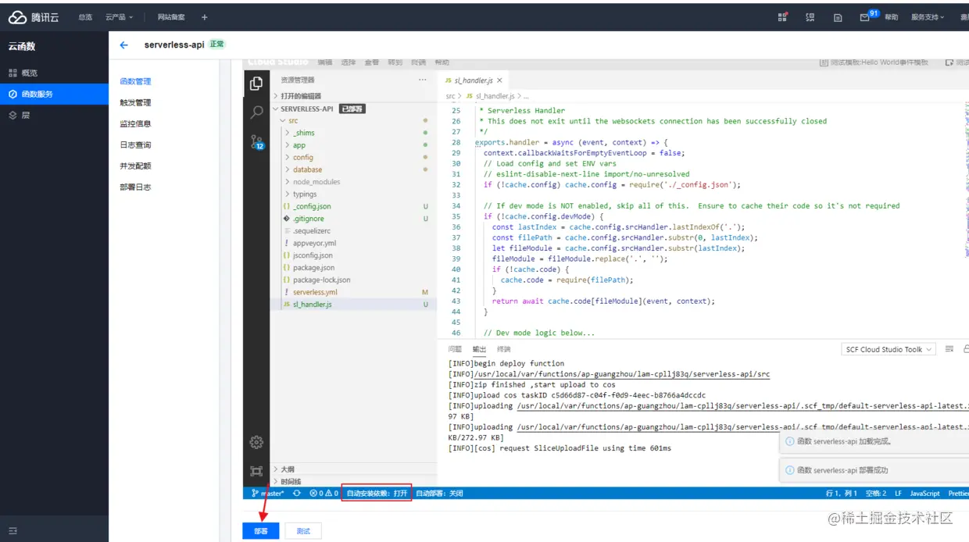The height and width of the screenshot is (542, 969).
Task: Open the Search magnifier in activity bar
Action: [x=256, y=112]
